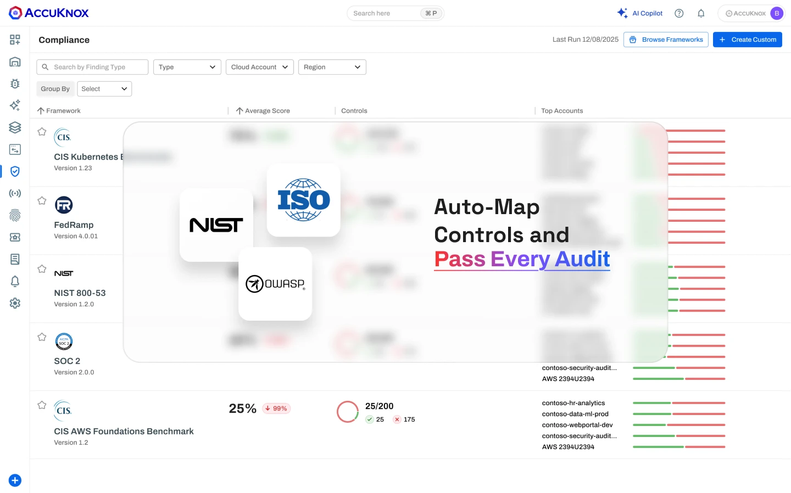791x493 pixels.
Task: Click the contoso-data-ml-prod progress bar
Action: click(679, 414)
